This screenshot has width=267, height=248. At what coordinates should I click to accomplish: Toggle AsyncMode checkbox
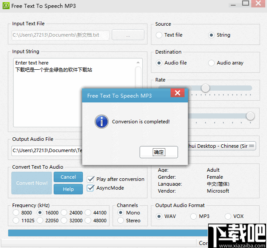click(90, 188)
